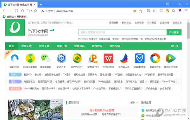
Task: Open the Steam客户端 software link
Action: tap(168, 82)
